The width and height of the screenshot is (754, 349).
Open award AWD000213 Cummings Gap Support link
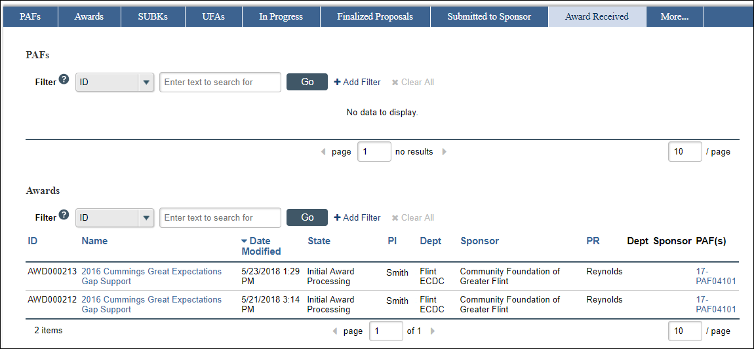151,276
